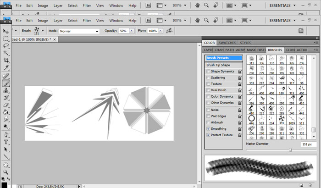
Task: Select the Healing Brush tool
Action: click(x=6, y=76)
